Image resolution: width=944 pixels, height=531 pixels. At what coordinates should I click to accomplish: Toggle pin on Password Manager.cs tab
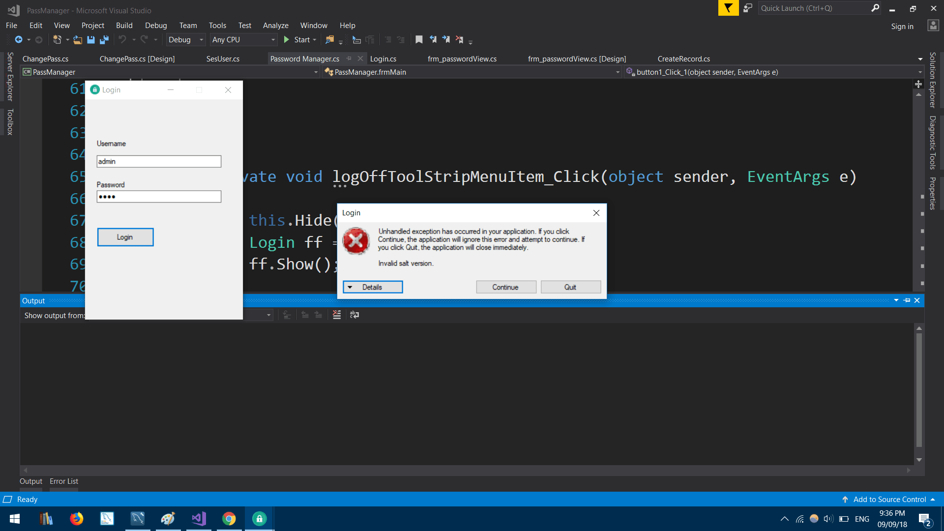point(349,59)
